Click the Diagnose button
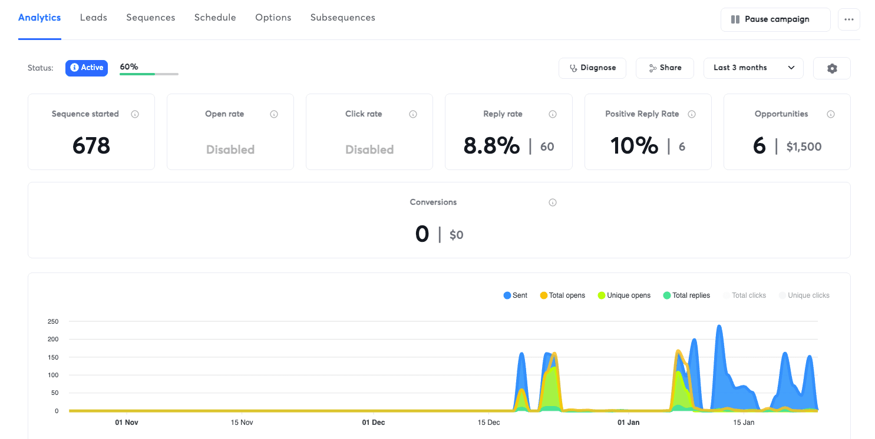This screenshot has height=439, width=875. tap(592, 68)
